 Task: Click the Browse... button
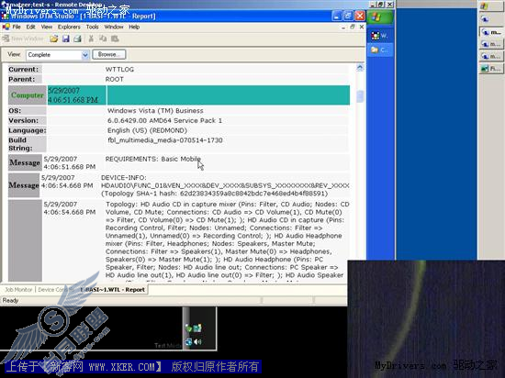click(109, 54)
